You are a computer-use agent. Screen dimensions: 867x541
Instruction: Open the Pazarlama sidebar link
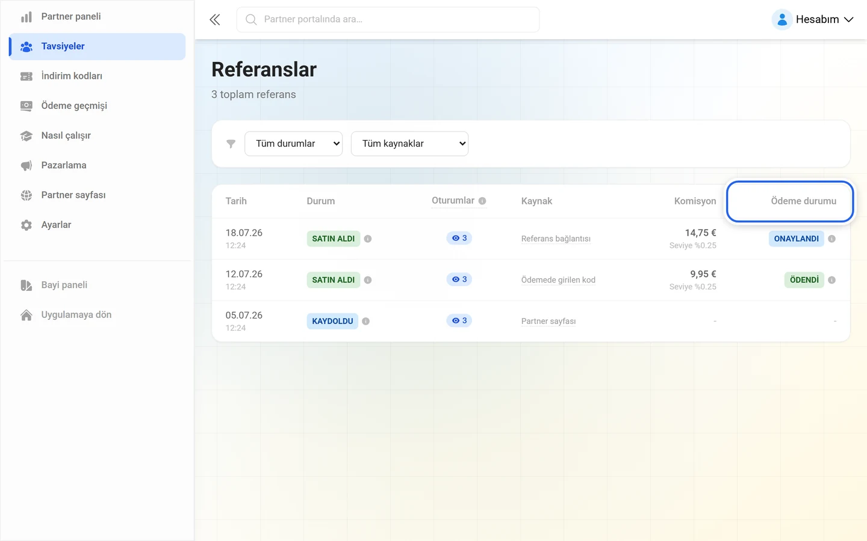(x=98, y=165)
